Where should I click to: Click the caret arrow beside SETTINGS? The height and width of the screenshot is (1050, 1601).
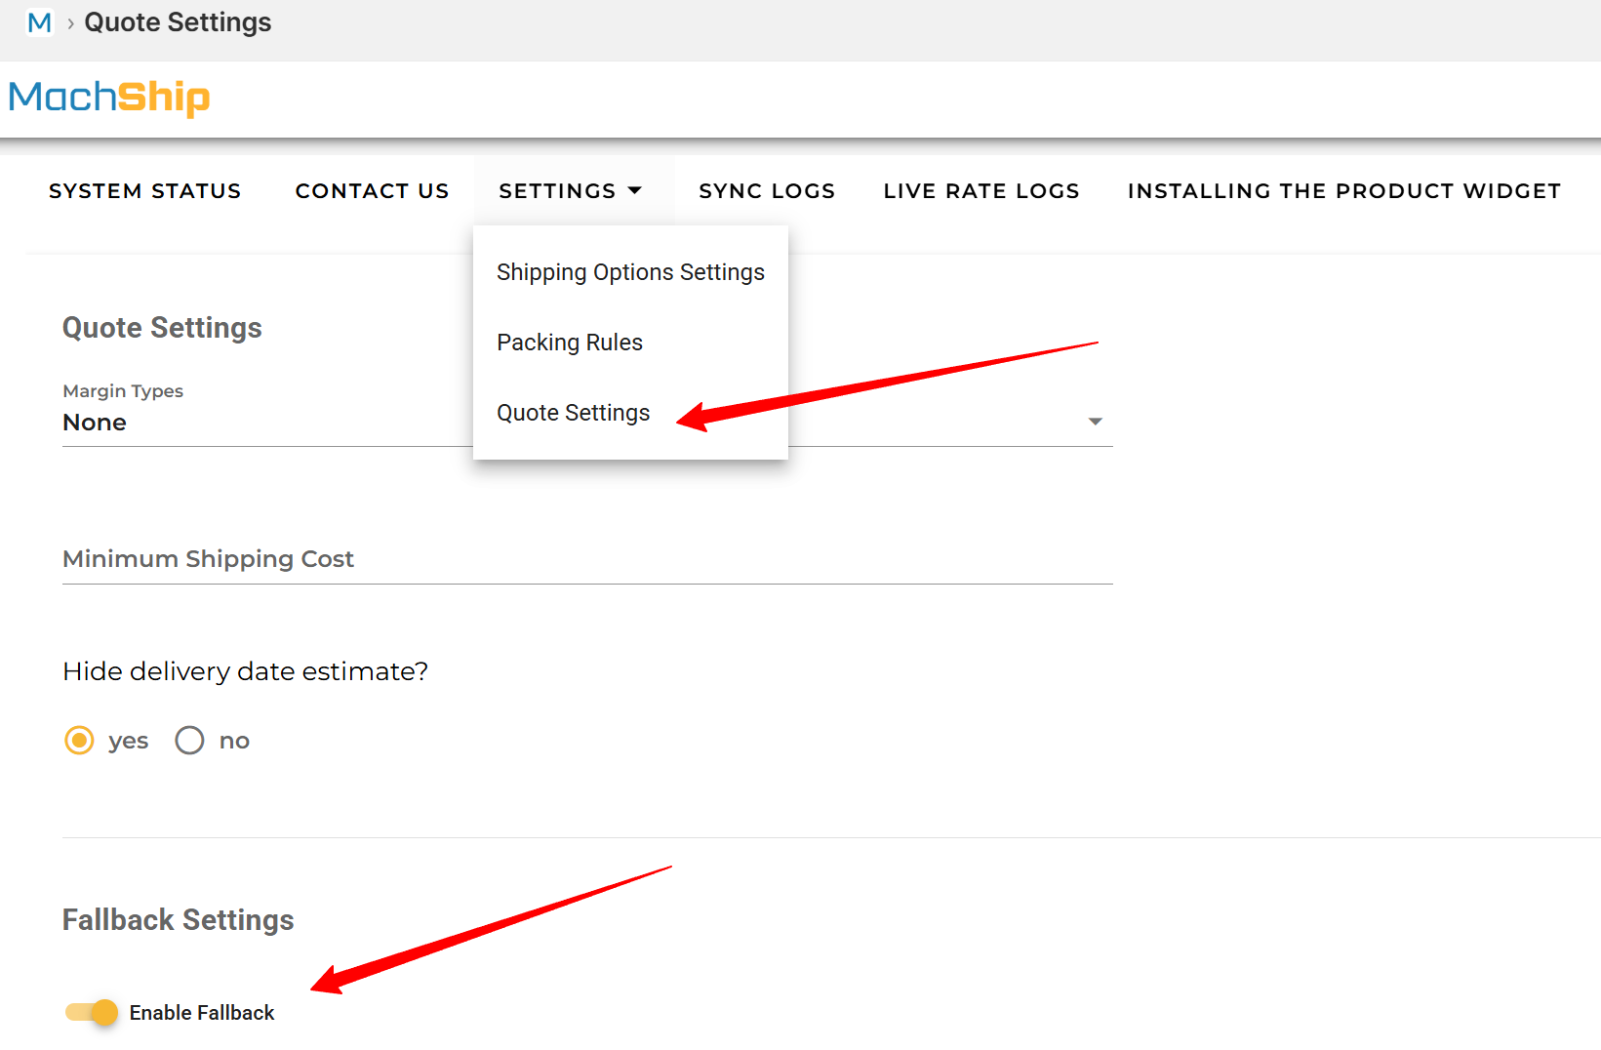(635, 190)
